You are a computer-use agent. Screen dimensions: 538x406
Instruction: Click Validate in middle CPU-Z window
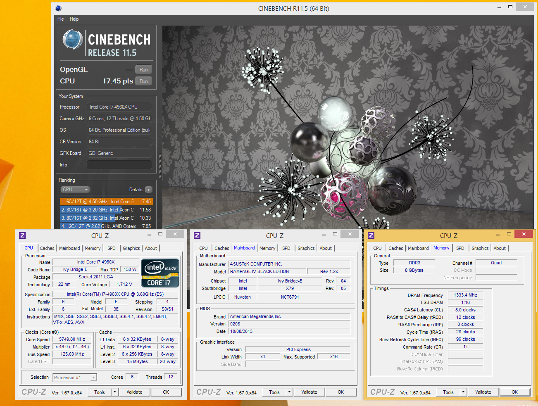pyautogui.click(x=309, y=392)
